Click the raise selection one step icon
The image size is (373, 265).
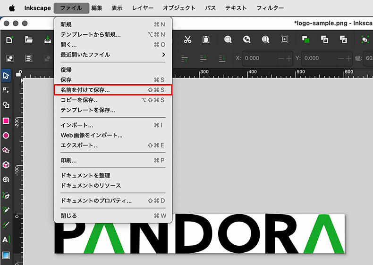click(x=185, y=58)
